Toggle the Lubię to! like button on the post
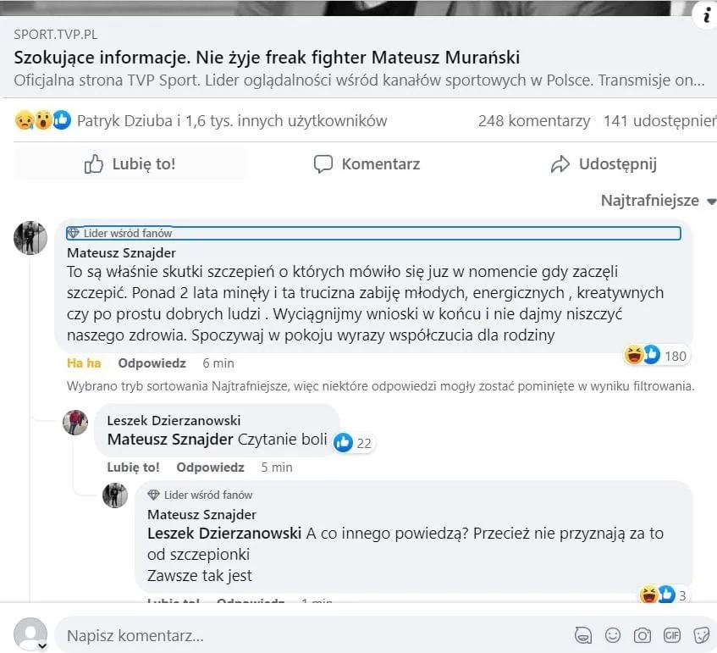The height and width of the screenshot is (653, 717). click(130, 163)
